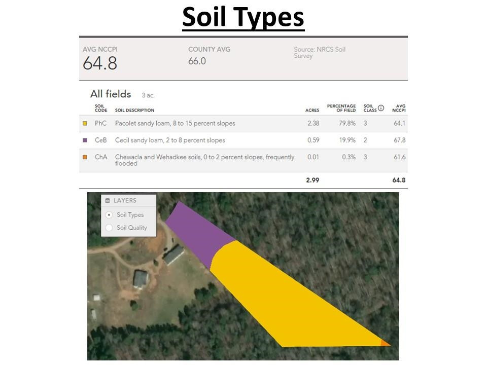Click the Soil Description column header
Viewport: 487px width, 365px height.
click(x=134, y=110)
